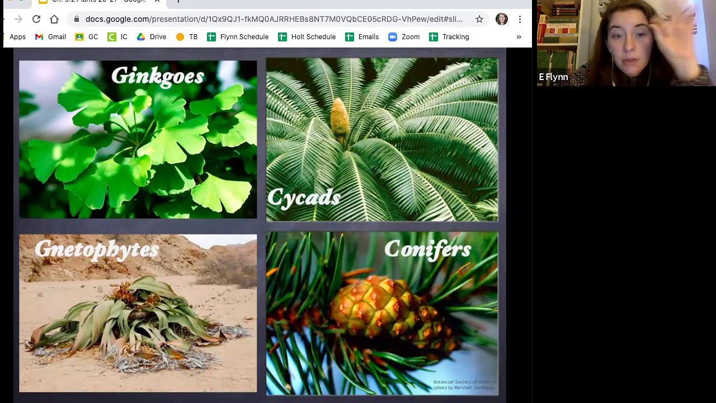The width and height of the screenshot is (716, 403).
Task: Select the Ginkgoes leaf image
Action: tap(138, 139)
